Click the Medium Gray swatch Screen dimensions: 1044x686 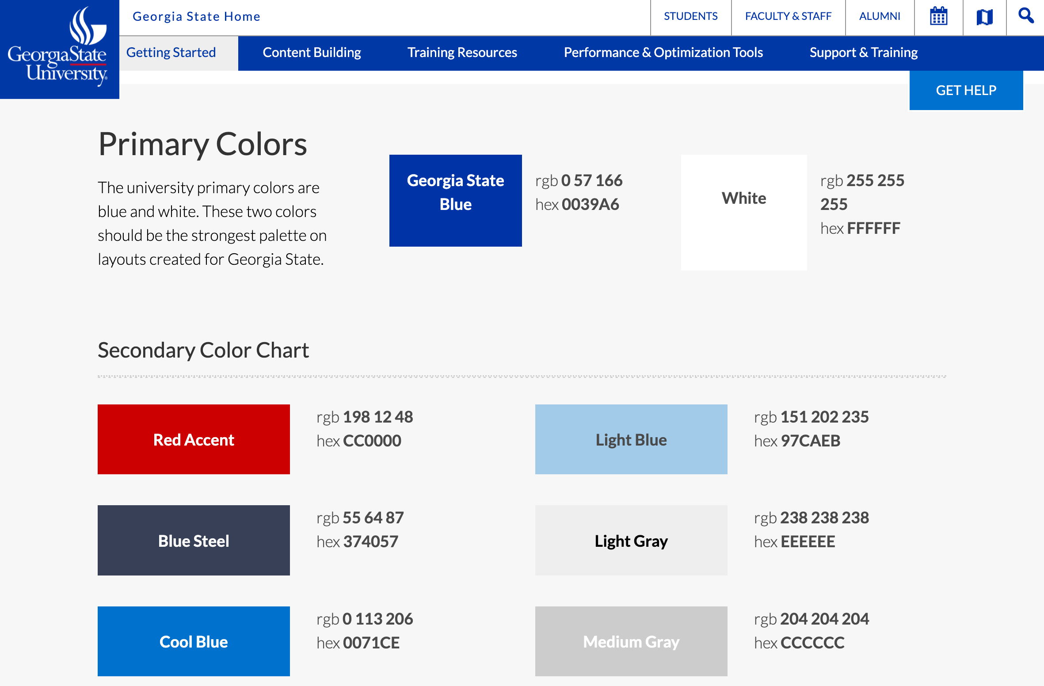(631, 641)
